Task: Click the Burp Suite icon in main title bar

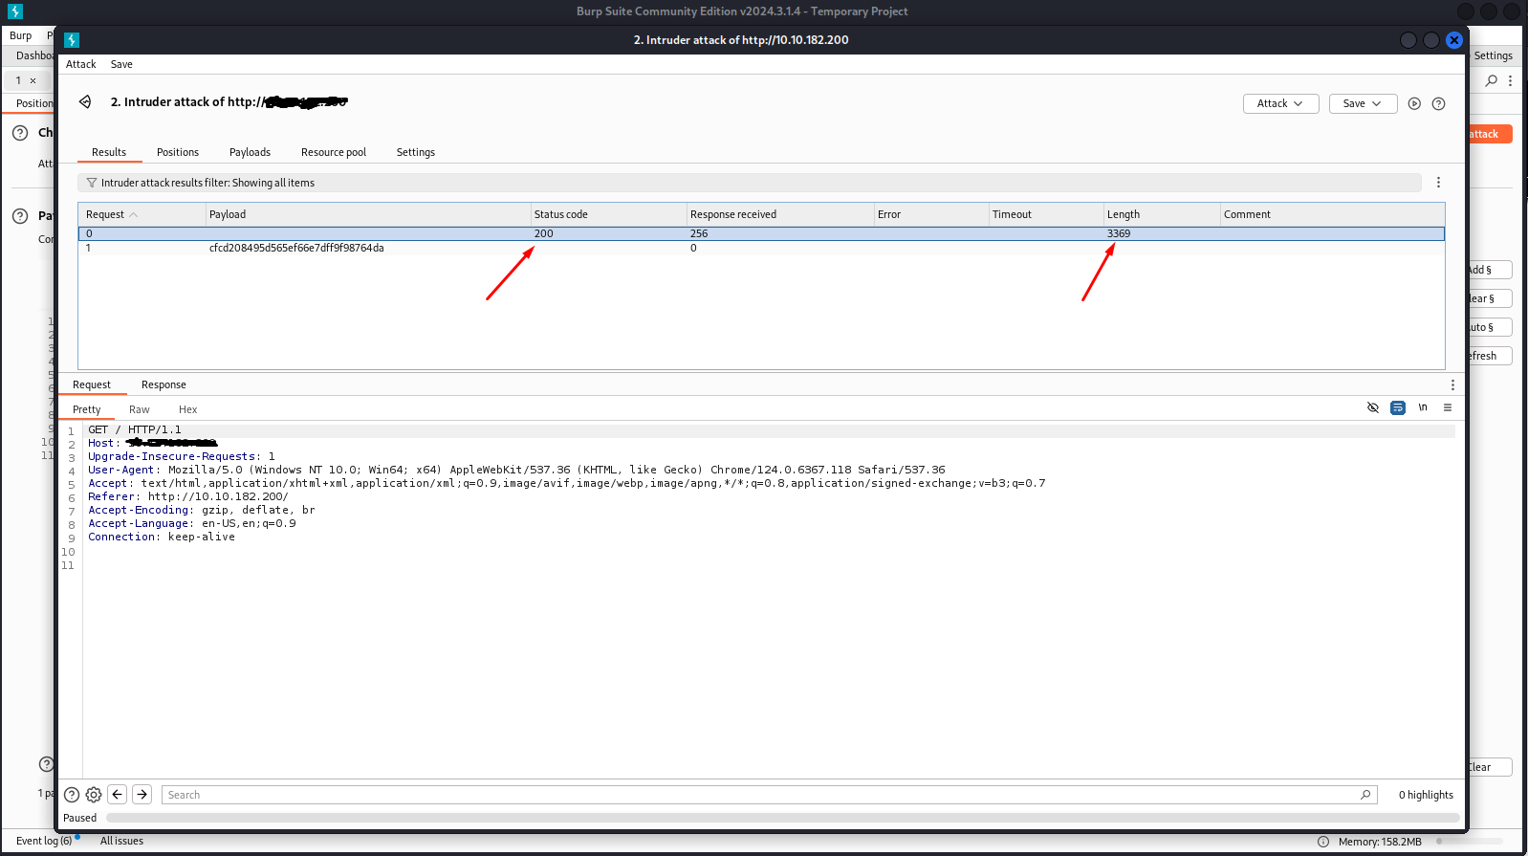Action: tap(14, 11)
